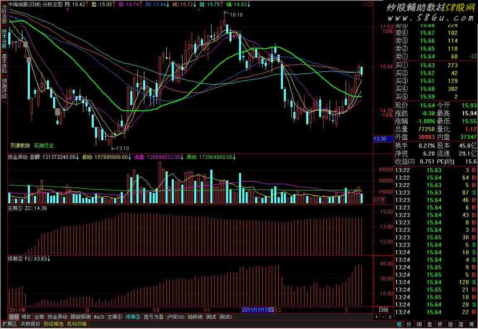
Task: Click the 换手 0.27% value
Action: tap(427, 146)
